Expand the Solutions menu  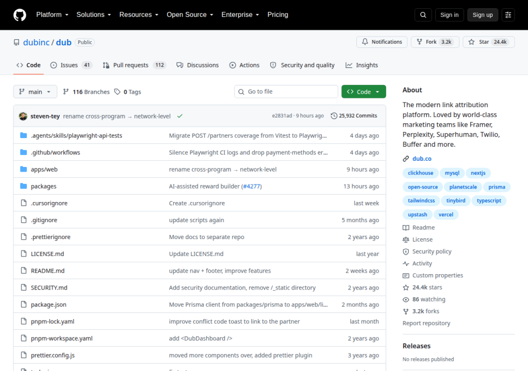(94, 15)
